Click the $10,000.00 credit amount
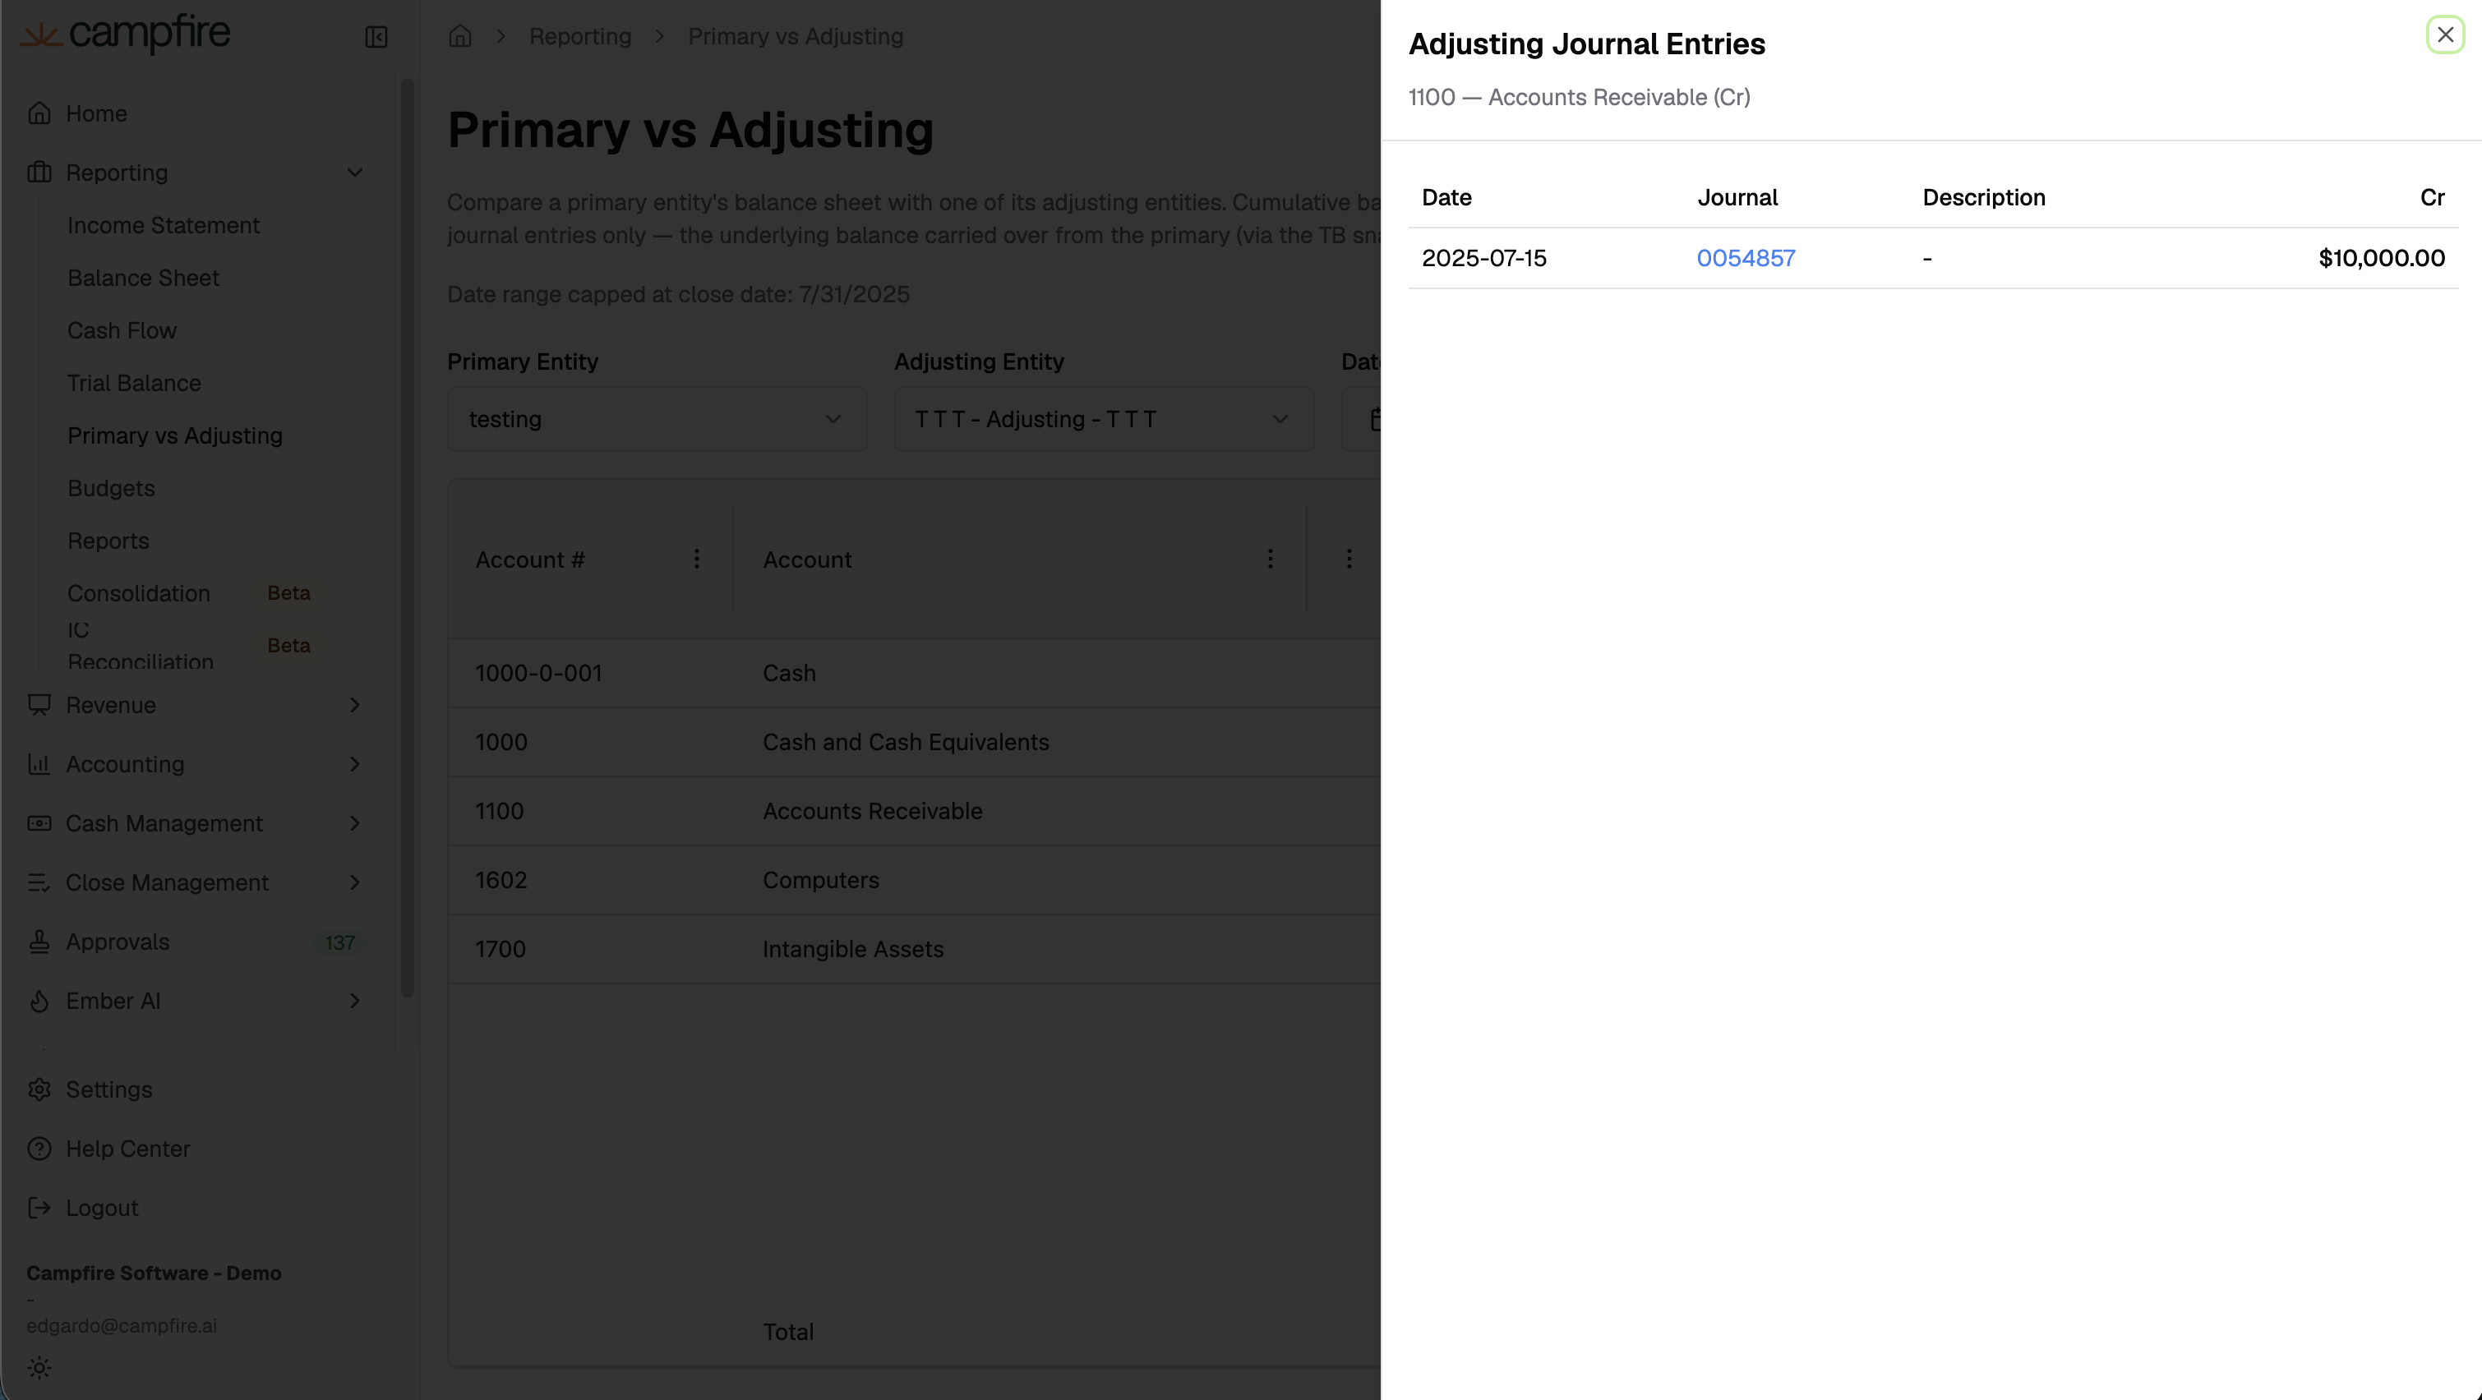This screenshot has height=1400, width=2482. tap(2382, 258)
